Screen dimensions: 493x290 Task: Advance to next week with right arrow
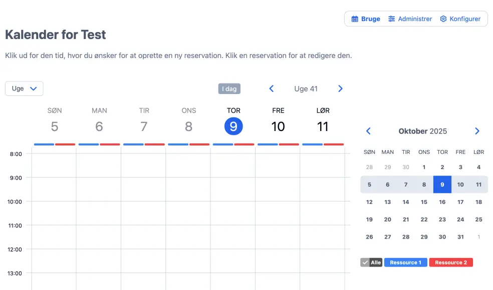click(341, 88)
